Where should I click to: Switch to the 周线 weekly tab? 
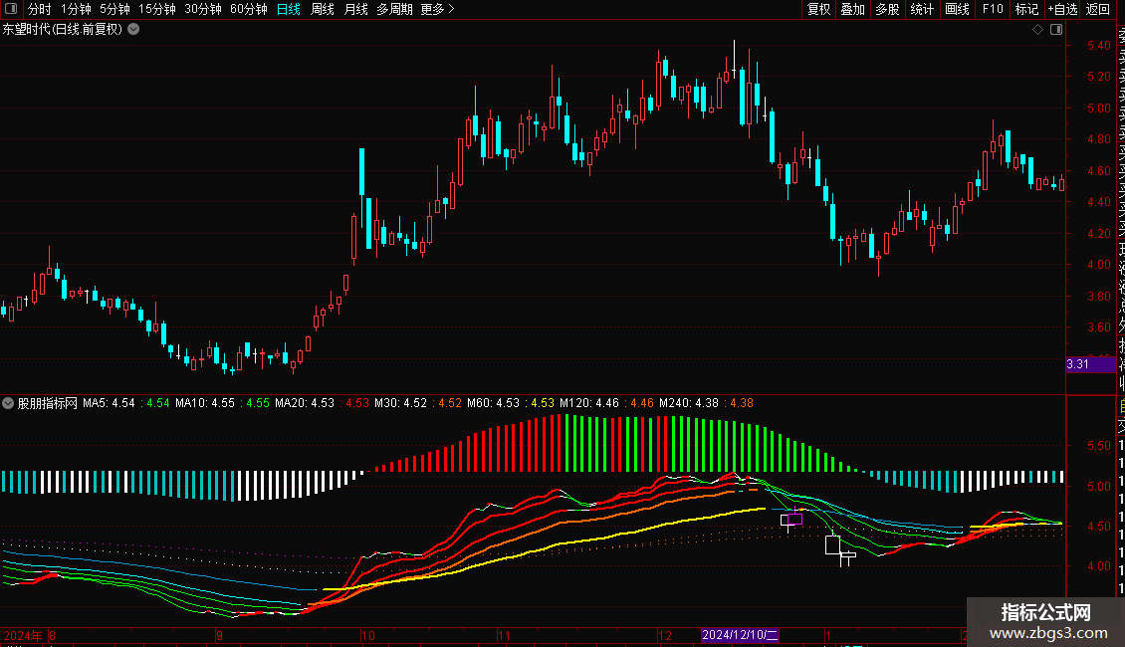point(323,9)
